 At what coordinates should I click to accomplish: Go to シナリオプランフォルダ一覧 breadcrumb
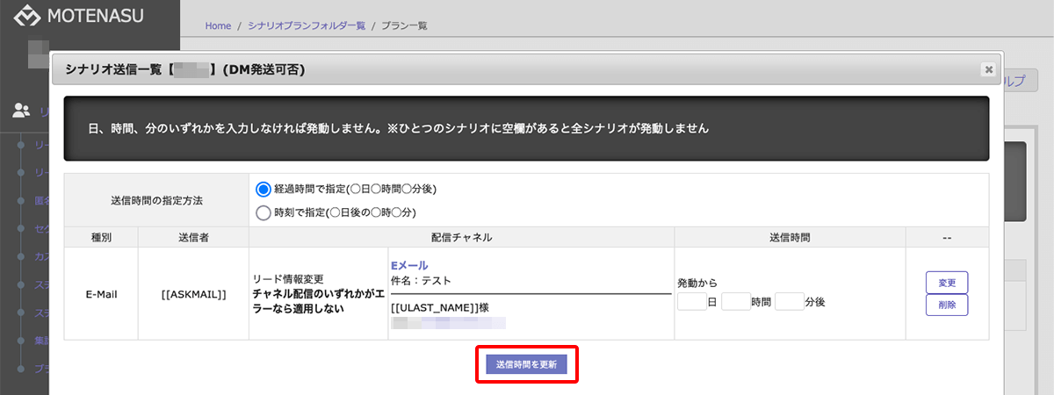(x=306, y=26)
